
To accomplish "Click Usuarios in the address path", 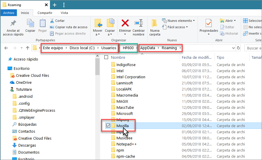I will click(109, 48).
